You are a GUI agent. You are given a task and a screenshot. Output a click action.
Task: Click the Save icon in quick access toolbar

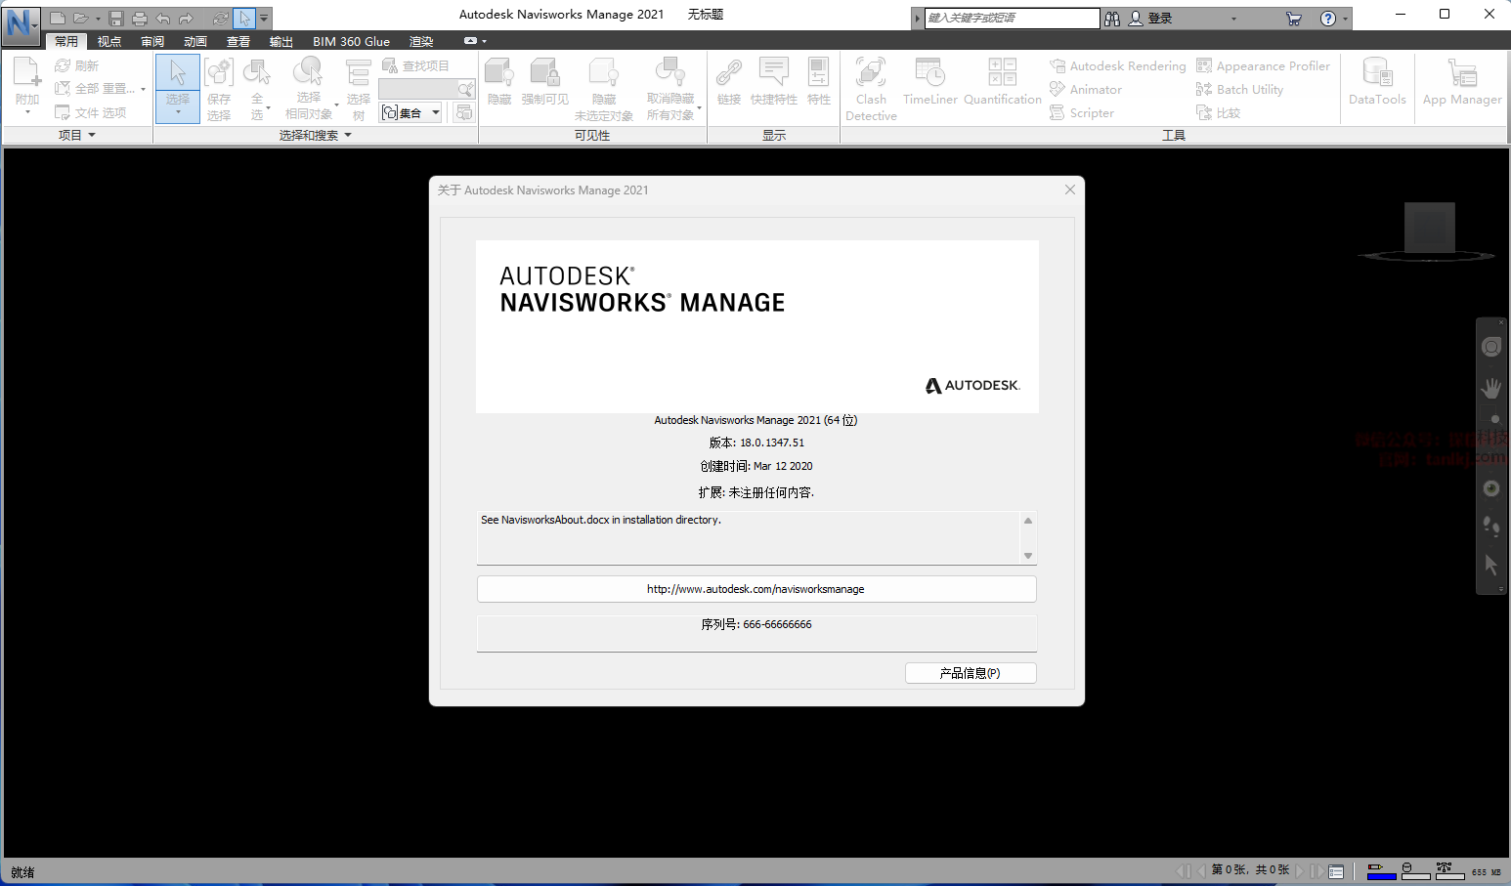click(x=116, y=19)
